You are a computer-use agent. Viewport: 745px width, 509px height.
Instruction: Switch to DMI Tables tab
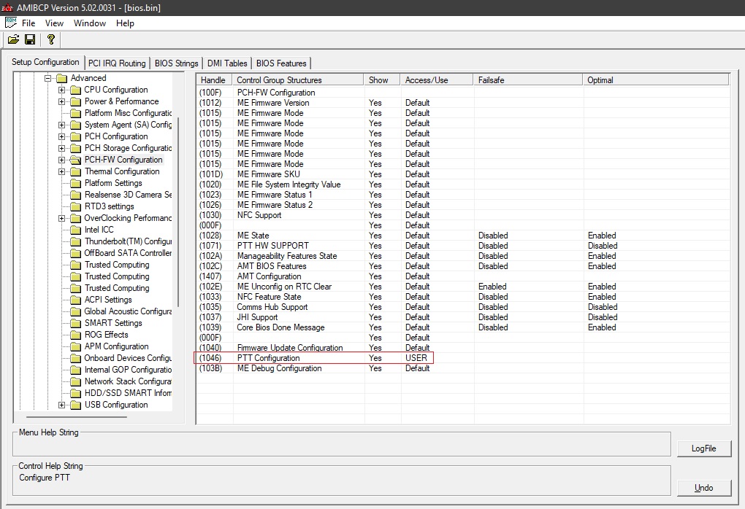click(227, 63)
